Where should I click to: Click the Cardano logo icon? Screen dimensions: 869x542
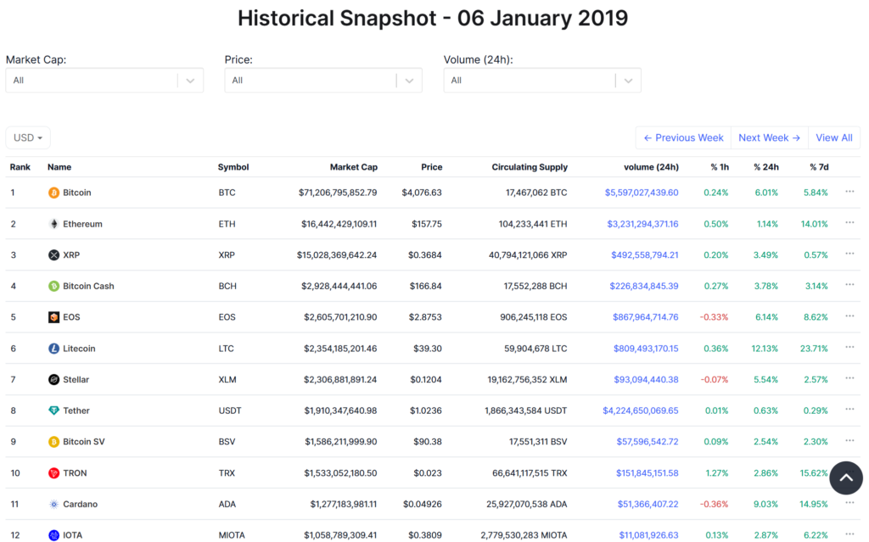pos(53,505)
